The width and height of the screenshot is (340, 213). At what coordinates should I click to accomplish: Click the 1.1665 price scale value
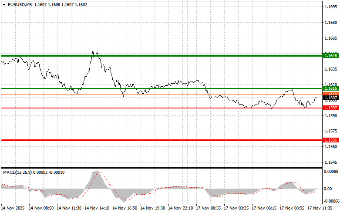pos(331,38)
